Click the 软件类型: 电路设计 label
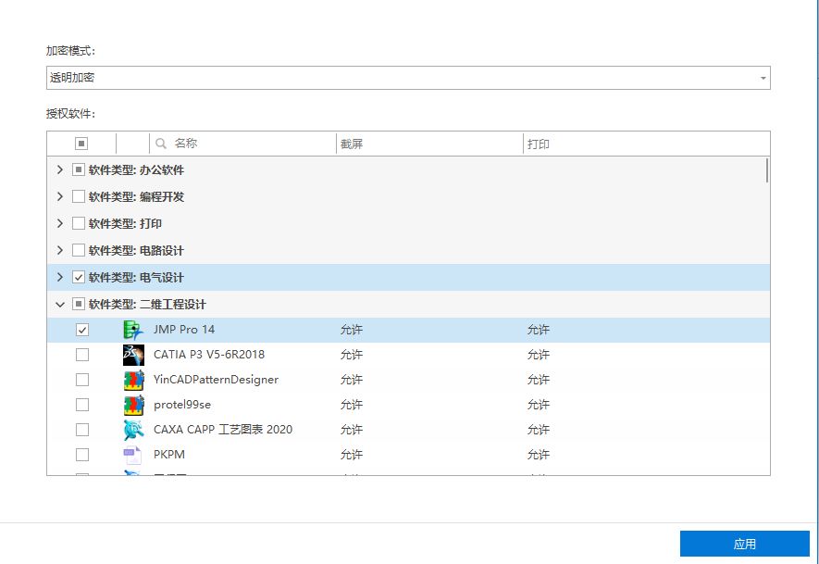 pyautogui.click(x=136, y=250)
